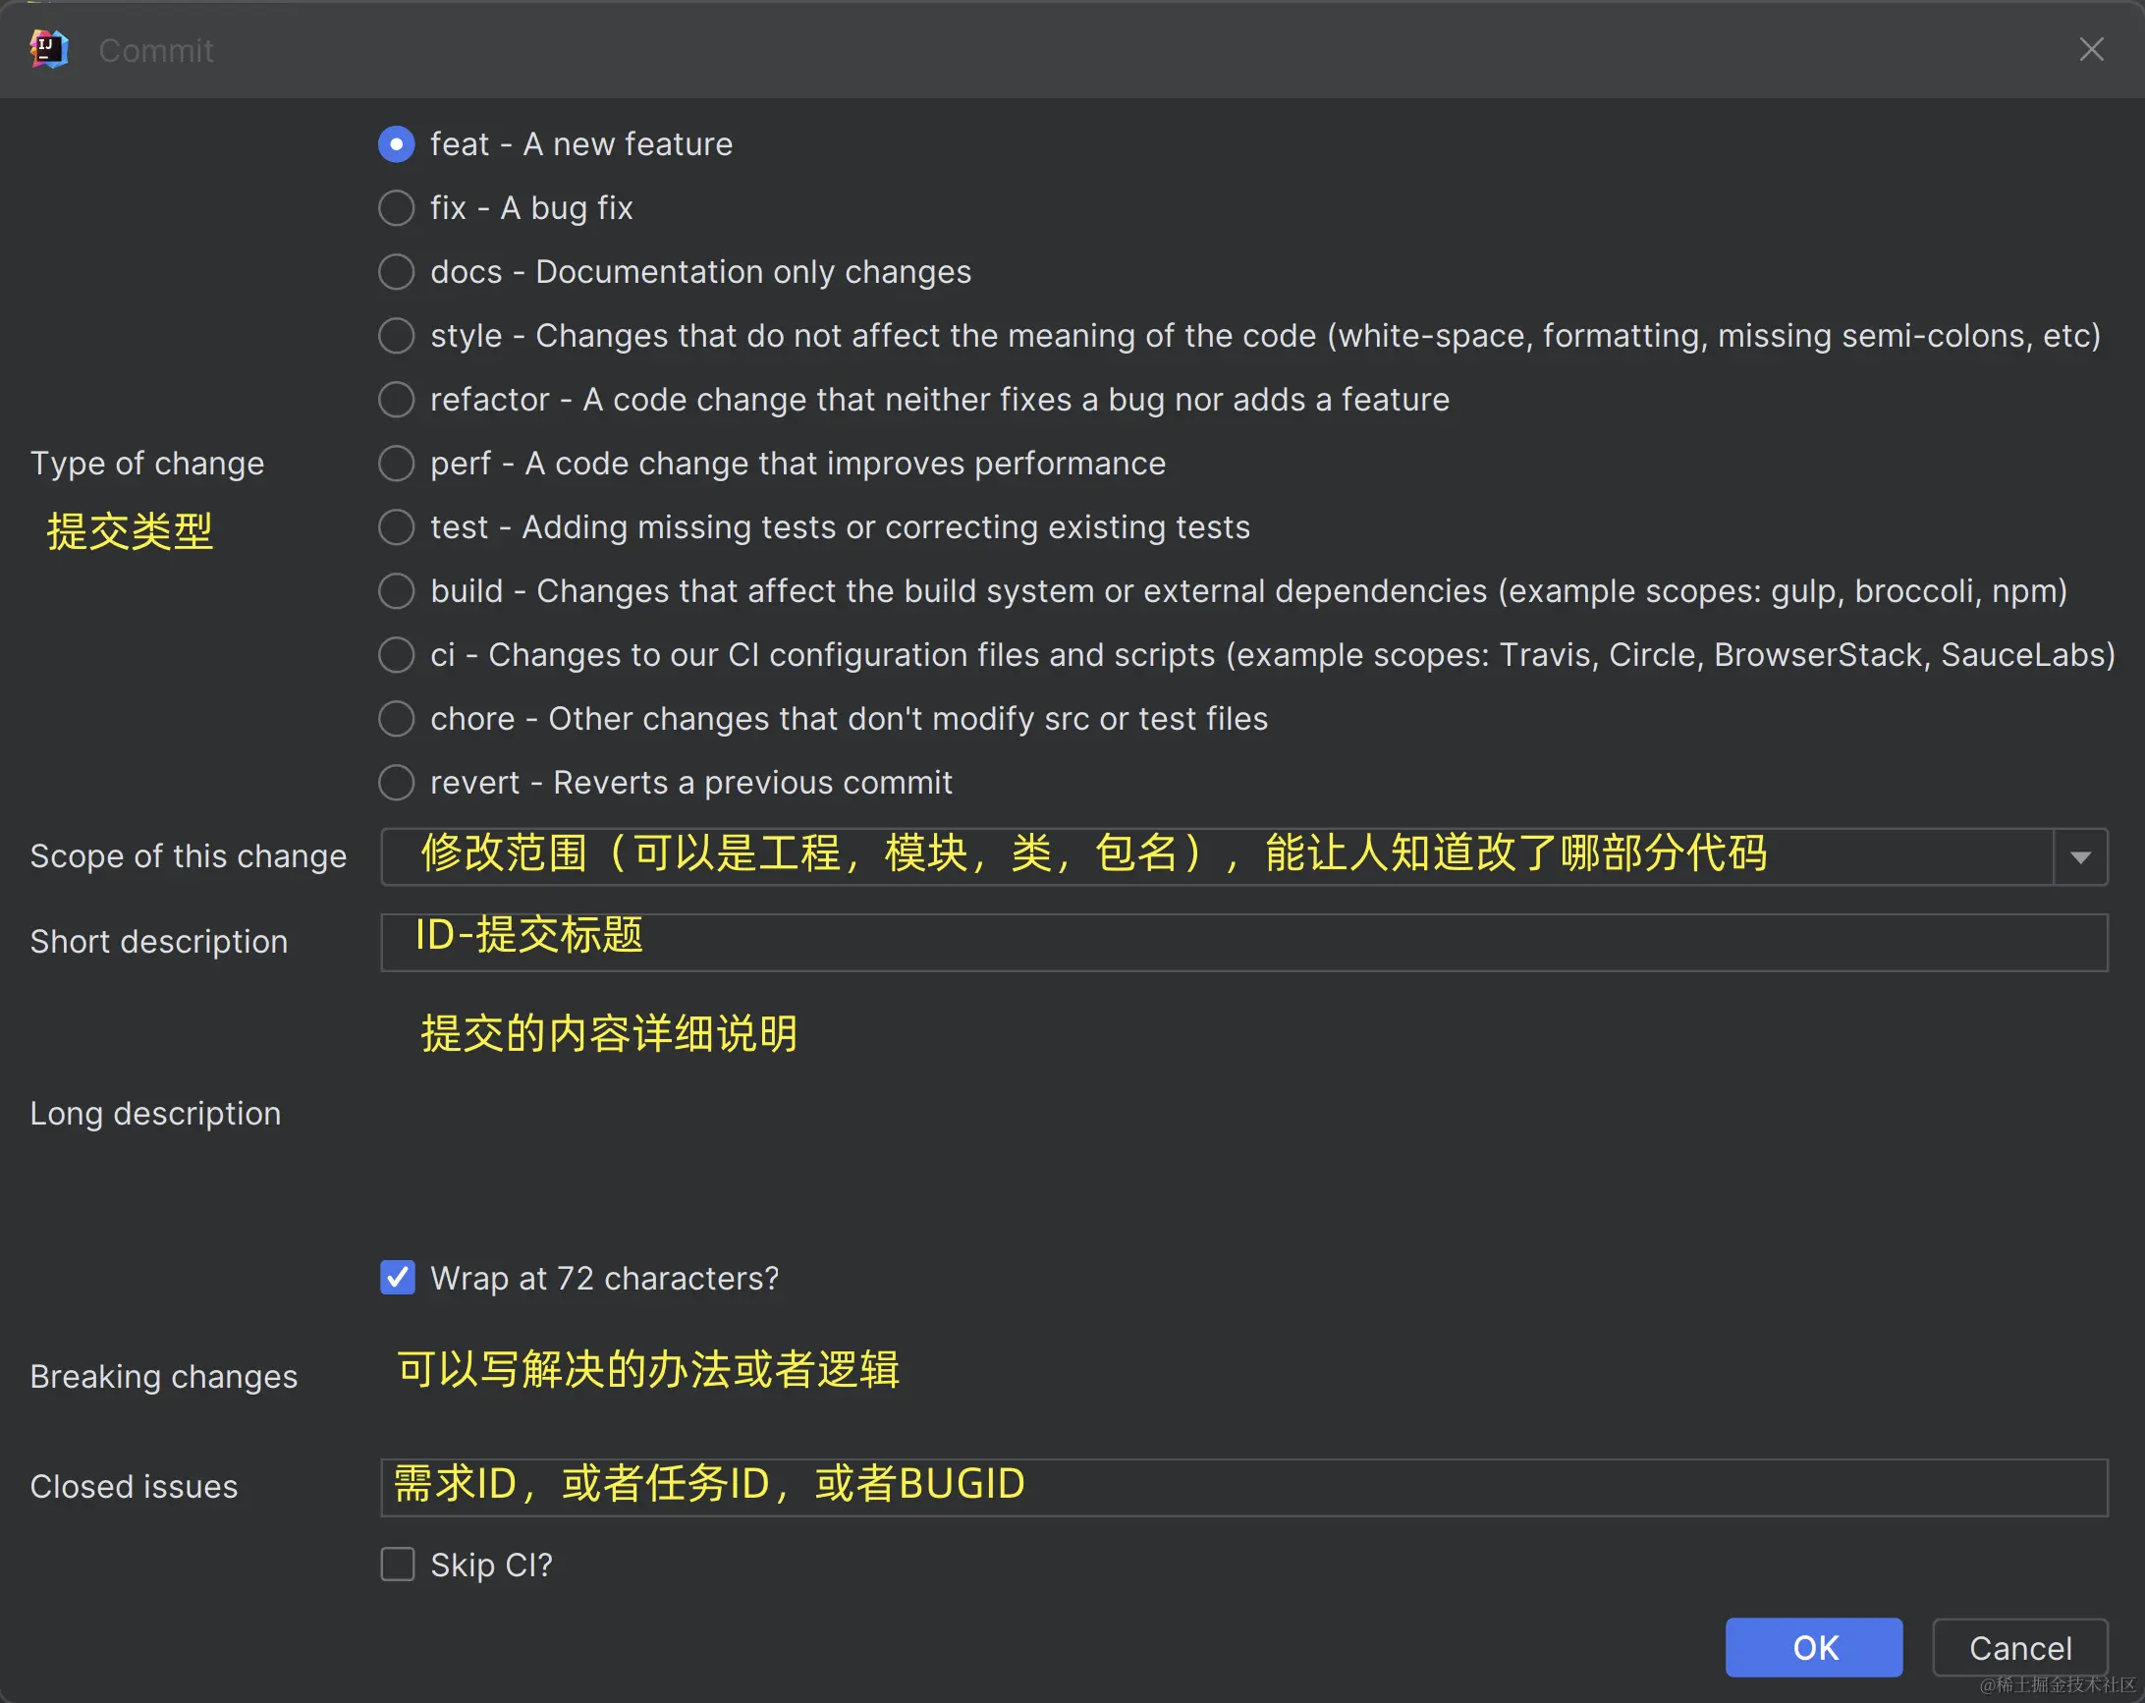Screen dimensions: 2145x1703
Task: Enable the Skip CI option
Action: point(396,1564)
